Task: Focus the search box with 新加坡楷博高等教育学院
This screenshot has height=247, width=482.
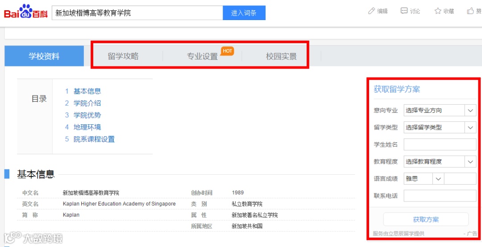Action: pyautogui.click(x=137, y=13)
